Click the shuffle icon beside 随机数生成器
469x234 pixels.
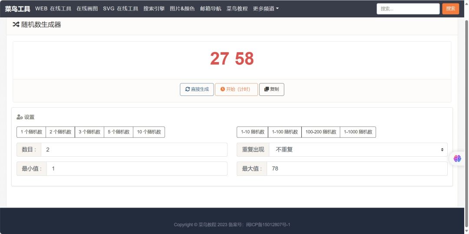[x=16, y=25]
